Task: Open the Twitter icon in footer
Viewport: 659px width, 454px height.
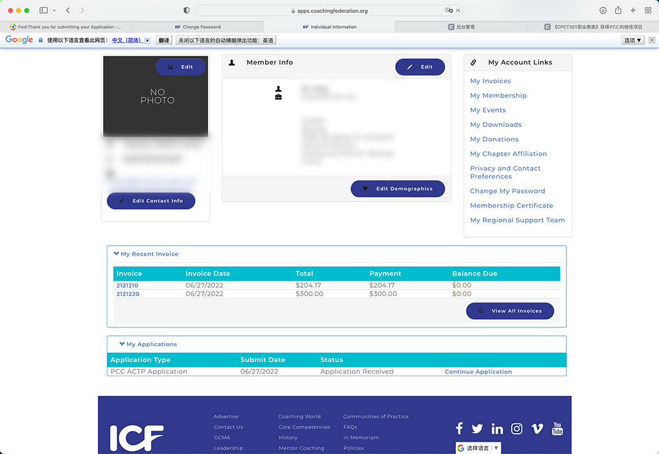Action: click(x=477, y=429)
